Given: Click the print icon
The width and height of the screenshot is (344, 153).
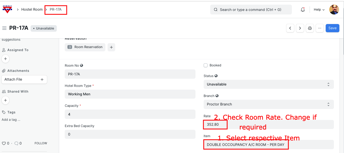Looking at the screenshot, I should coord(310,28).
